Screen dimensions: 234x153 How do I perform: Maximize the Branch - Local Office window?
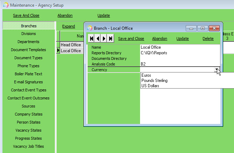[x=203, y=28]
